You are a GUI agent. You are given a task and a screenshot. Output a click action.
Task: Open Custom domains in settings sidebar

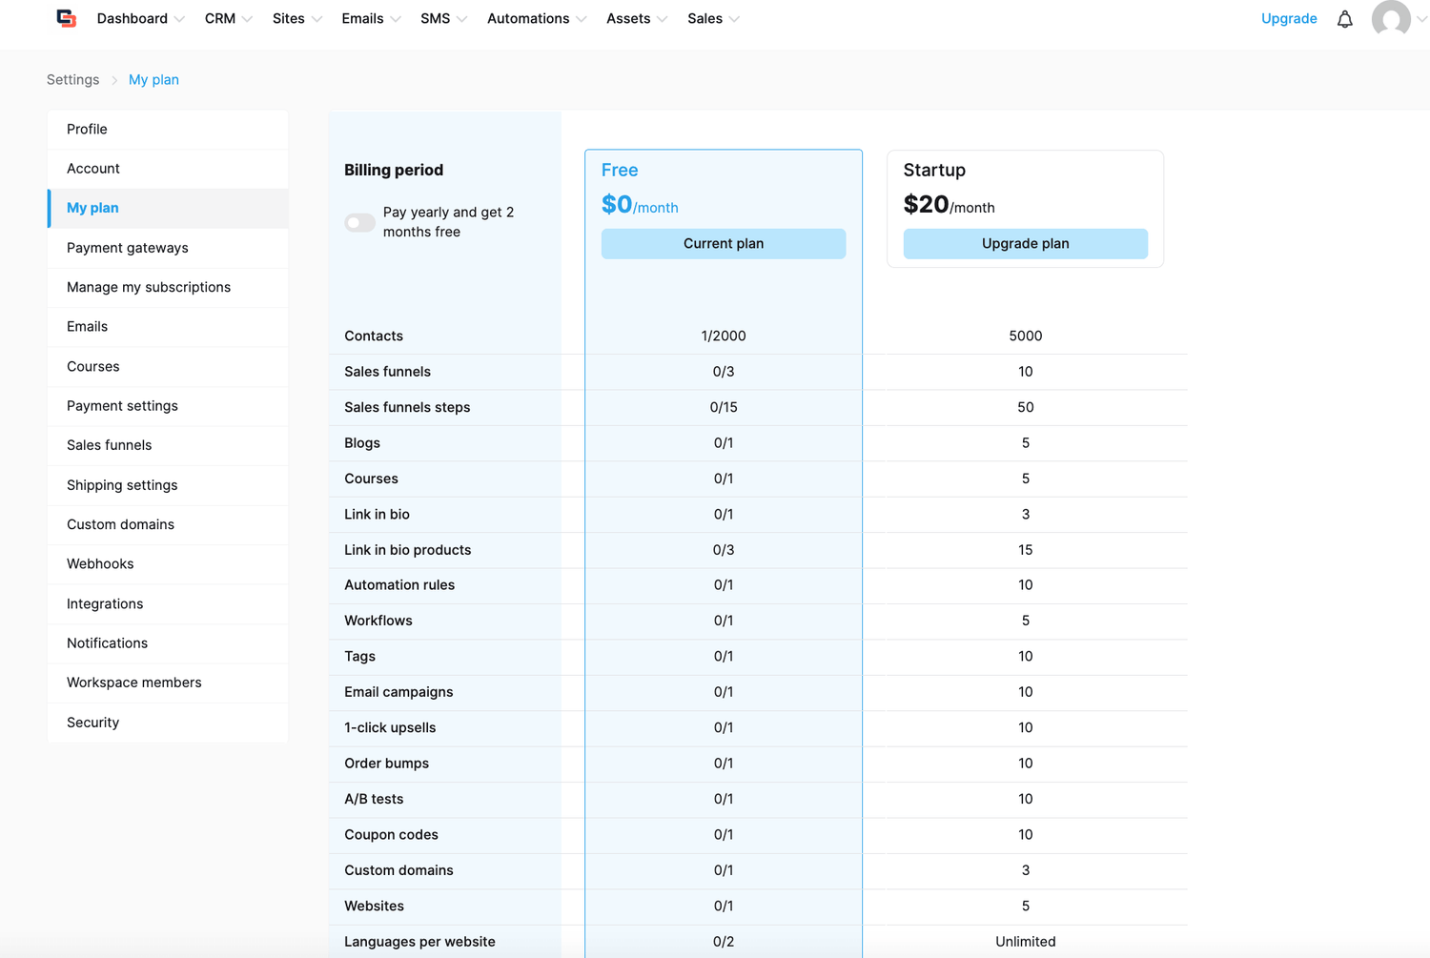pos(168,524)
